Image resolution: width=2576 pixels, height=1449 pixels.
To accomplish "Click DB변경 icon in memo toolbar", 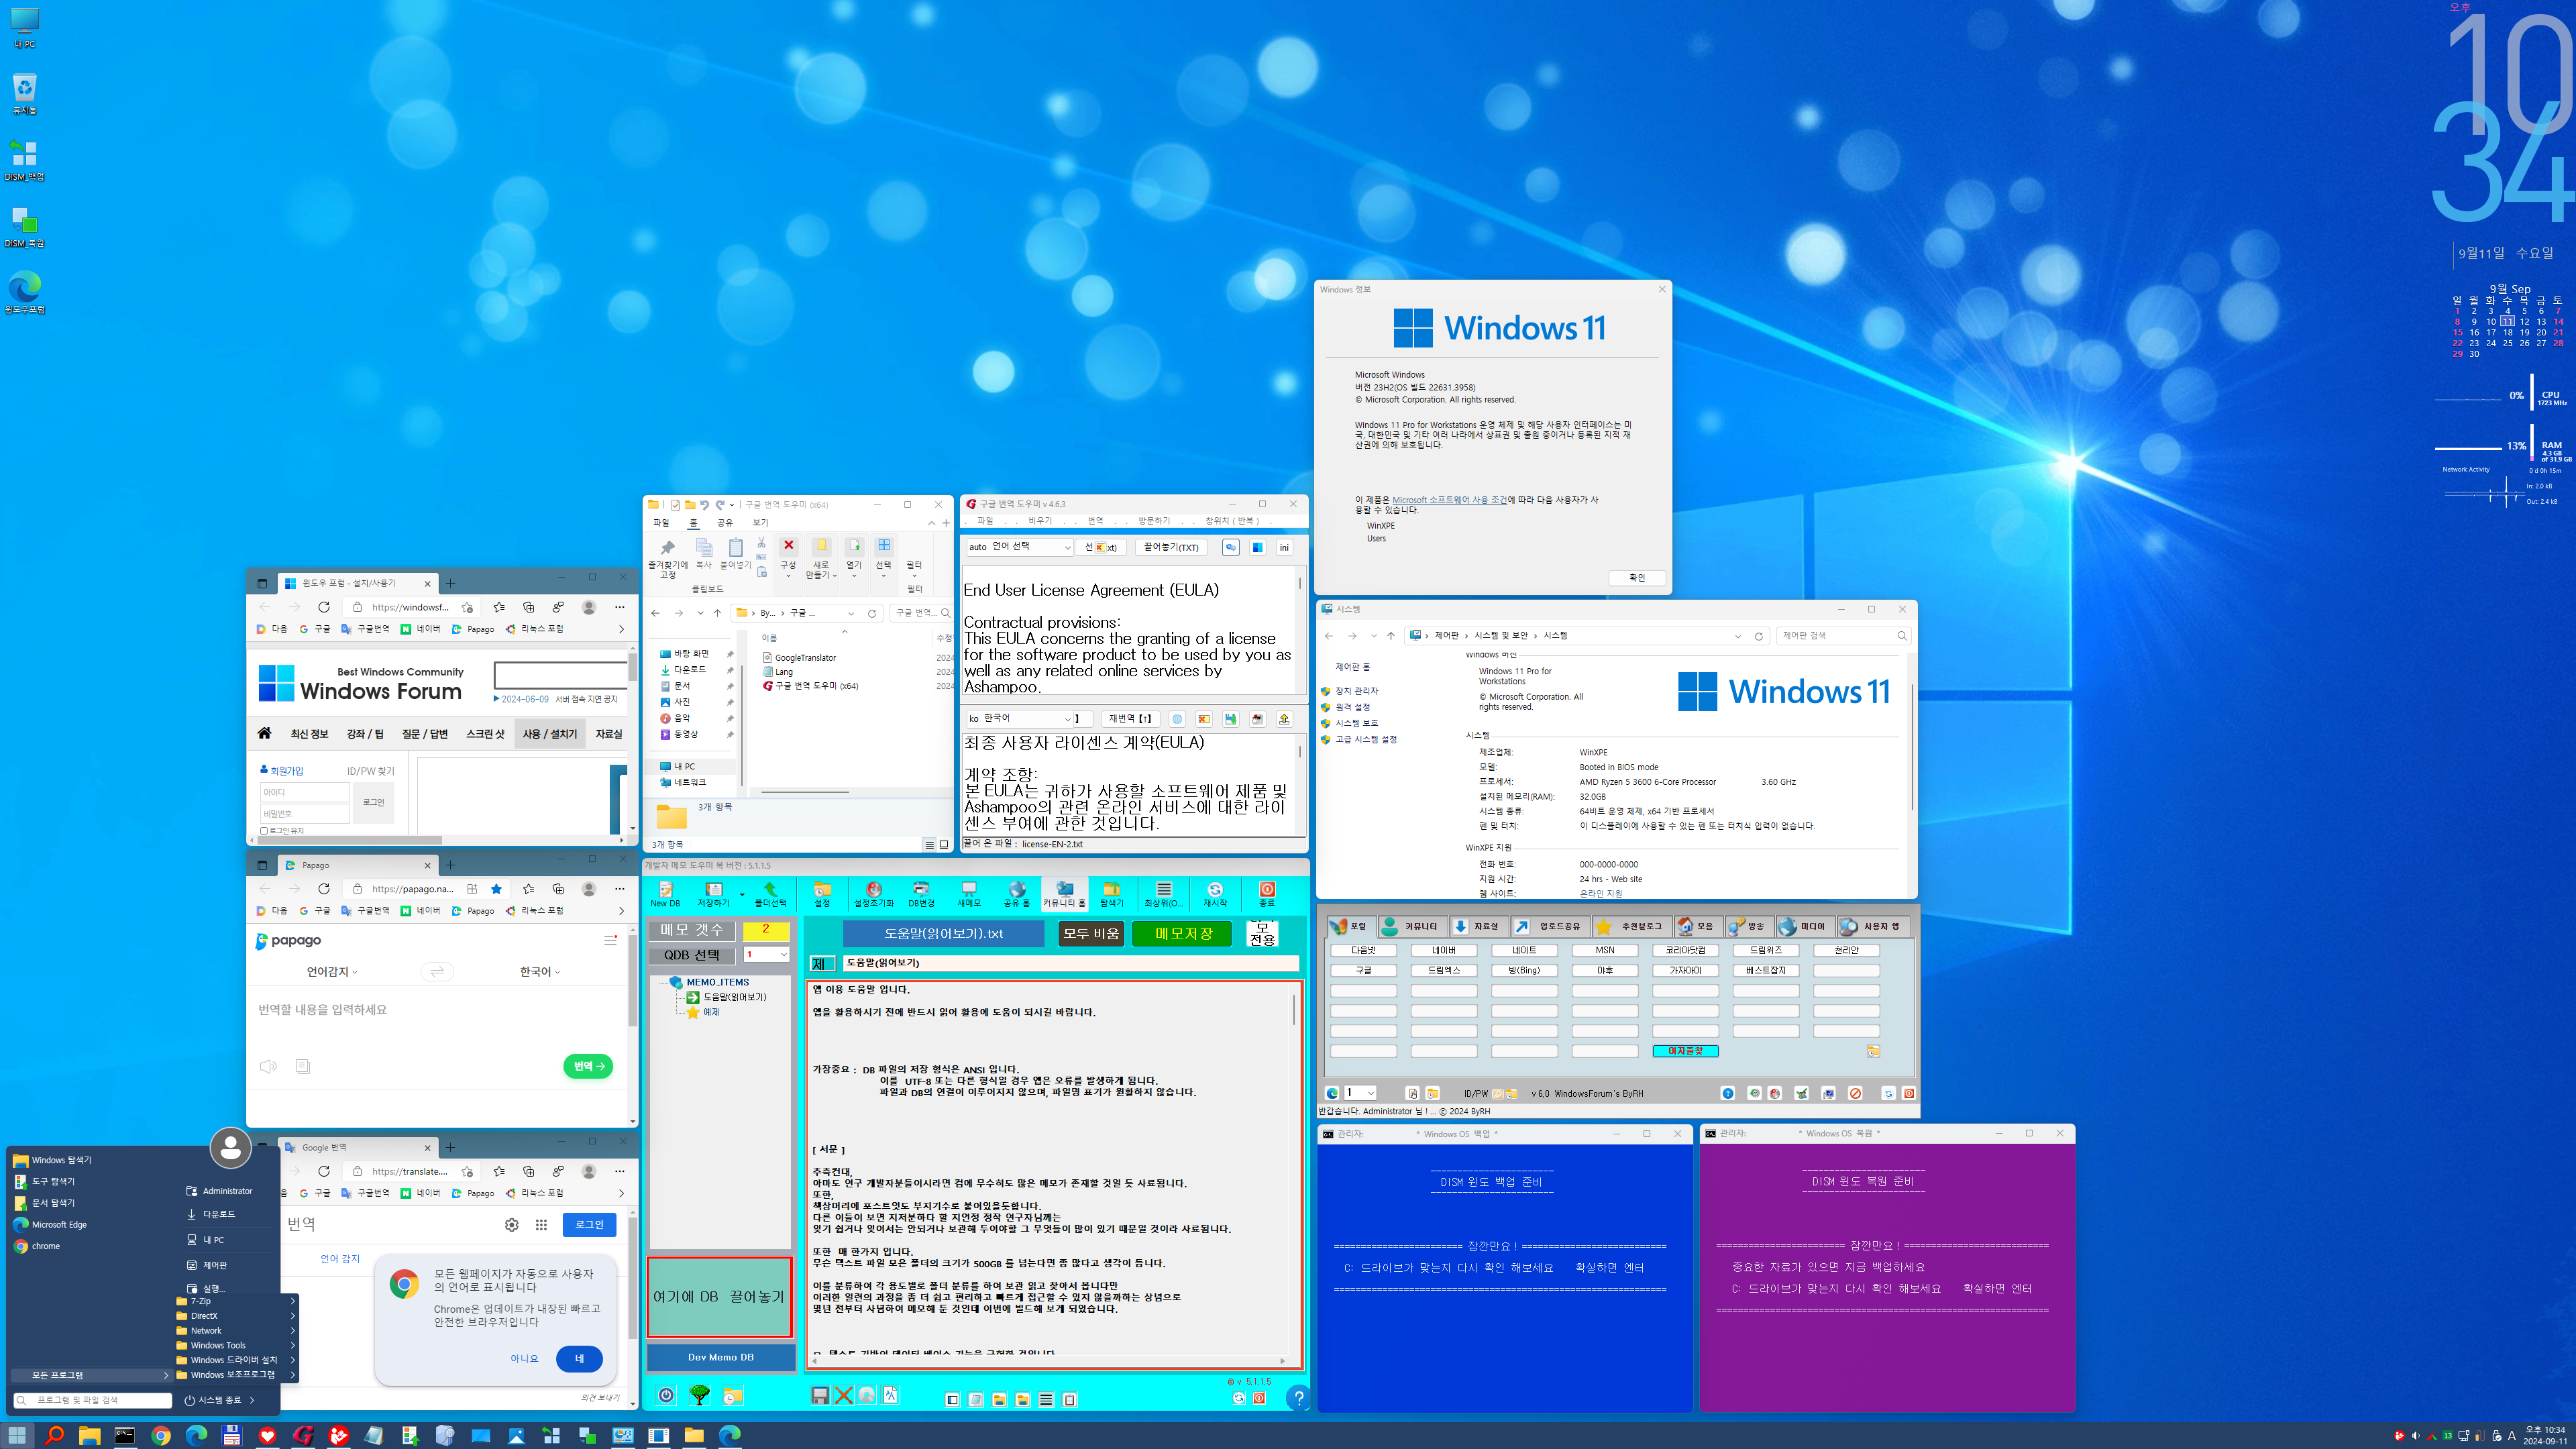I will [921, 893].
